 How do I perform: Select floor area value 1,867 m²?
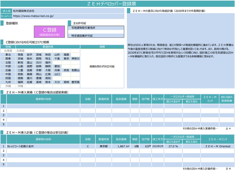123,146
